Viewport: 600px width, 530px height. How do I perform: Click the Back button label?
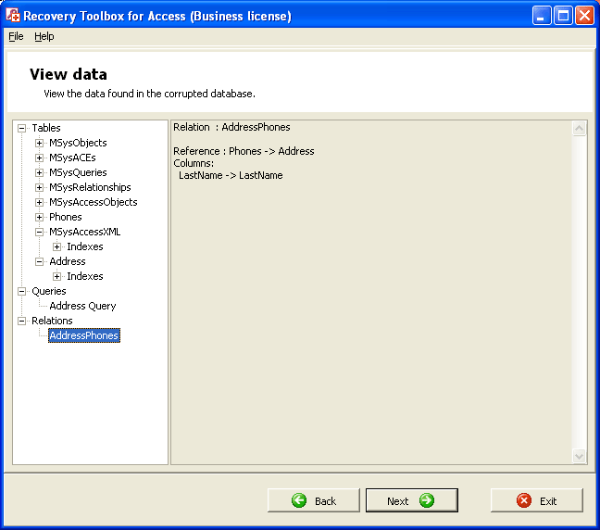[325, 501]
